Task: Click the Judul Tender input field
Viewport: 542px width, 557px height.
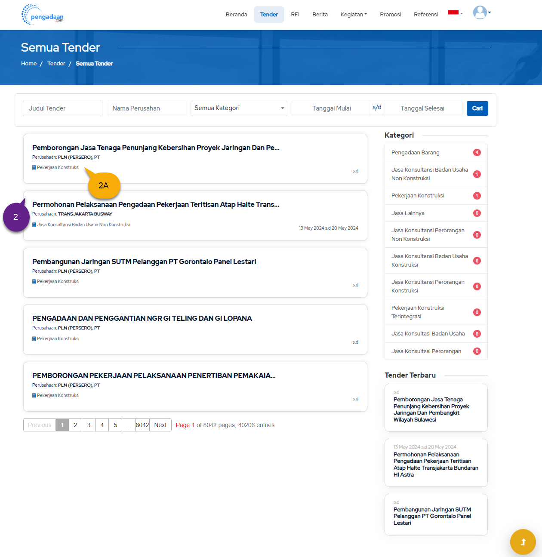Action: point(62,108)
